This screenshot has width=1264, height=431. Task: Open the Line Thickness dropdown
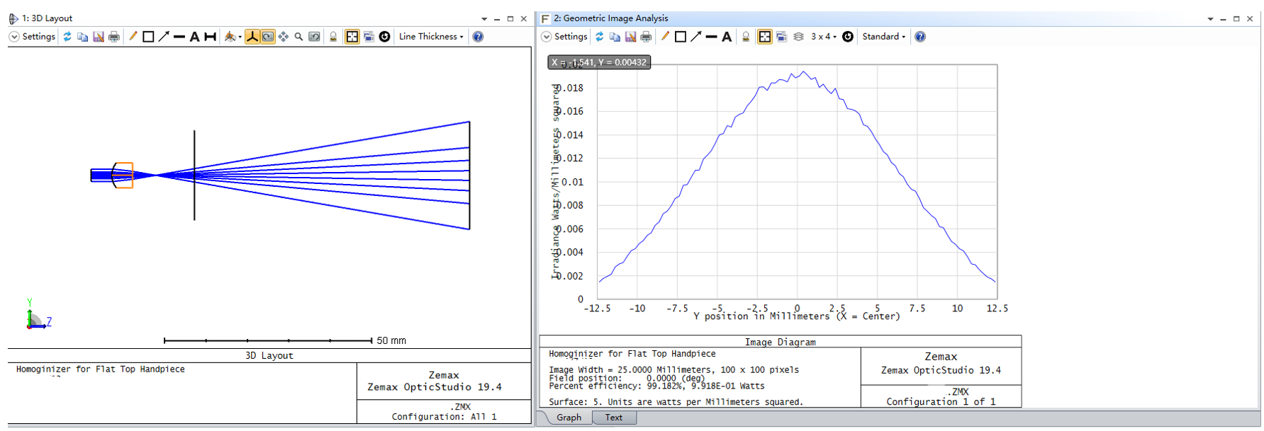click(431, 37)
